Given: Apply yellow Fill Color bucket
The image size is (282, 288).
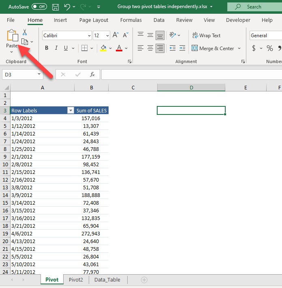Looking at the screenshot, I should tap(103, 48).
